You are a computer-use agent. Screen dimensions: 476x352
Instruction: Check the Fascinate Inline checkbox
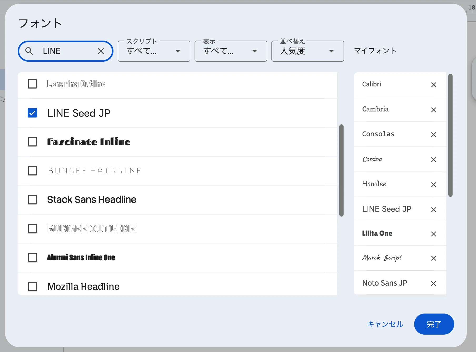(32, 142)
